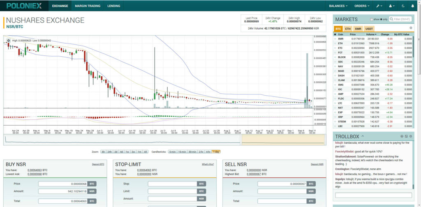Star the ETC market row
This screenshot has height=207, width=421.
[335, 48]
